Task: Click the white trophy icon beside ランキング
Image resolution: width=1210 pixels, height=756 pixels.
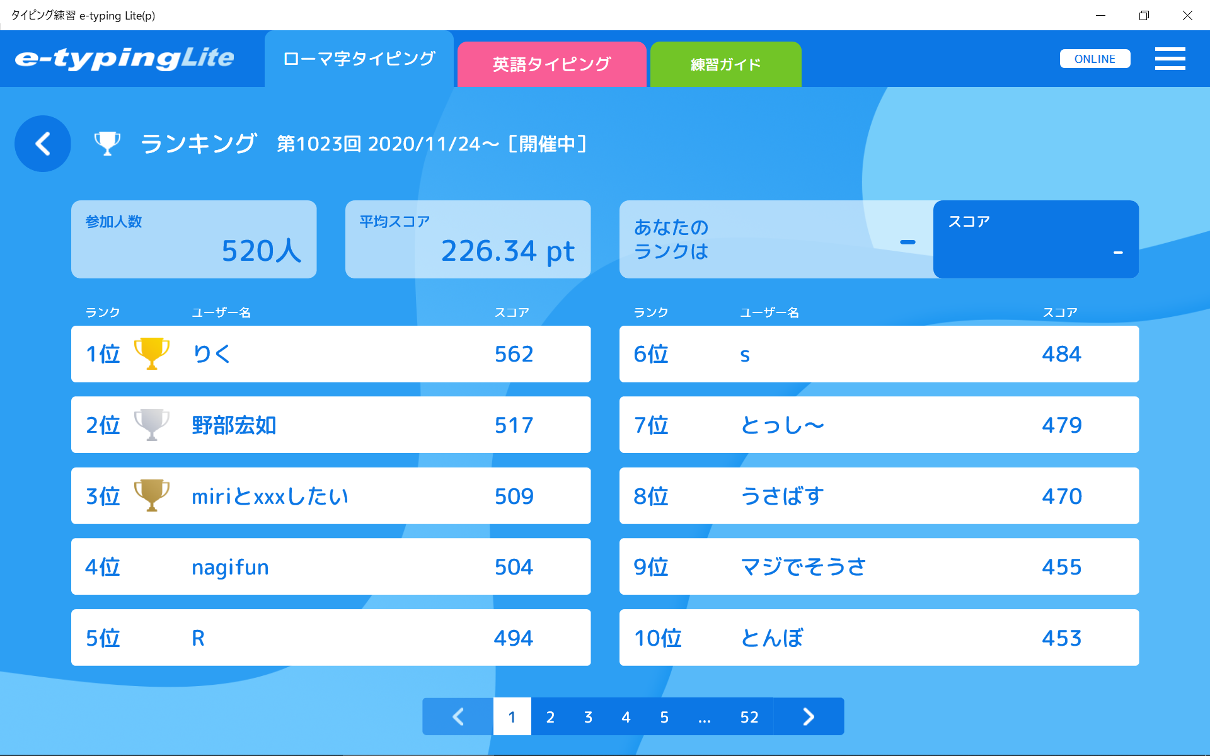Action: [107, 144]
